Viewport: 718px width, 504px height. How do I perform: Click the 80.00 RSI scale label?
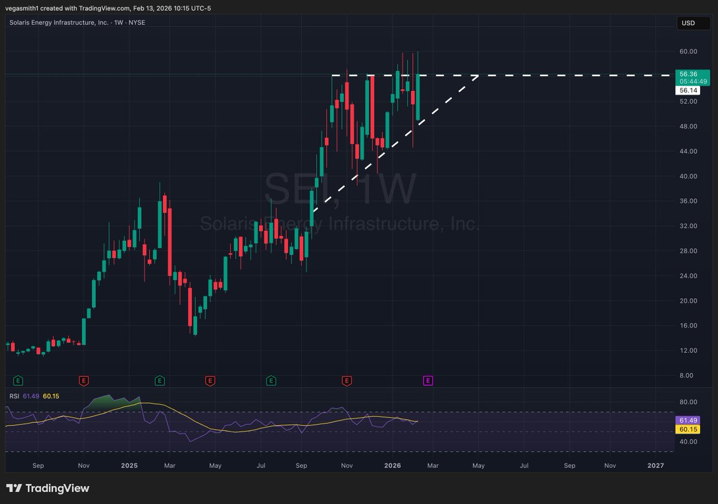689,402
